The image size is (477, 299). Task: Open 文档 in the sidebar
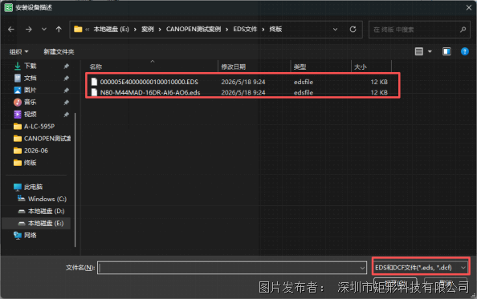(x=31, y=78)
